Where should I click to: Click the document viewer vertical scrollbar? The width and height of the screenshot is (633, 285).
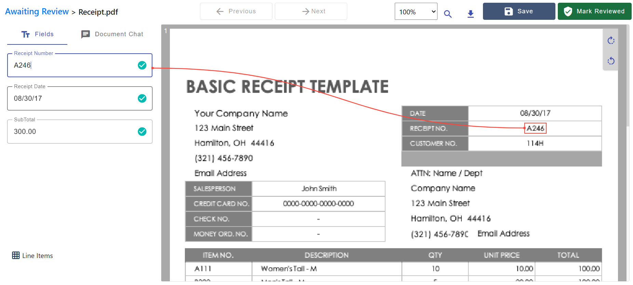click(628, 75)
